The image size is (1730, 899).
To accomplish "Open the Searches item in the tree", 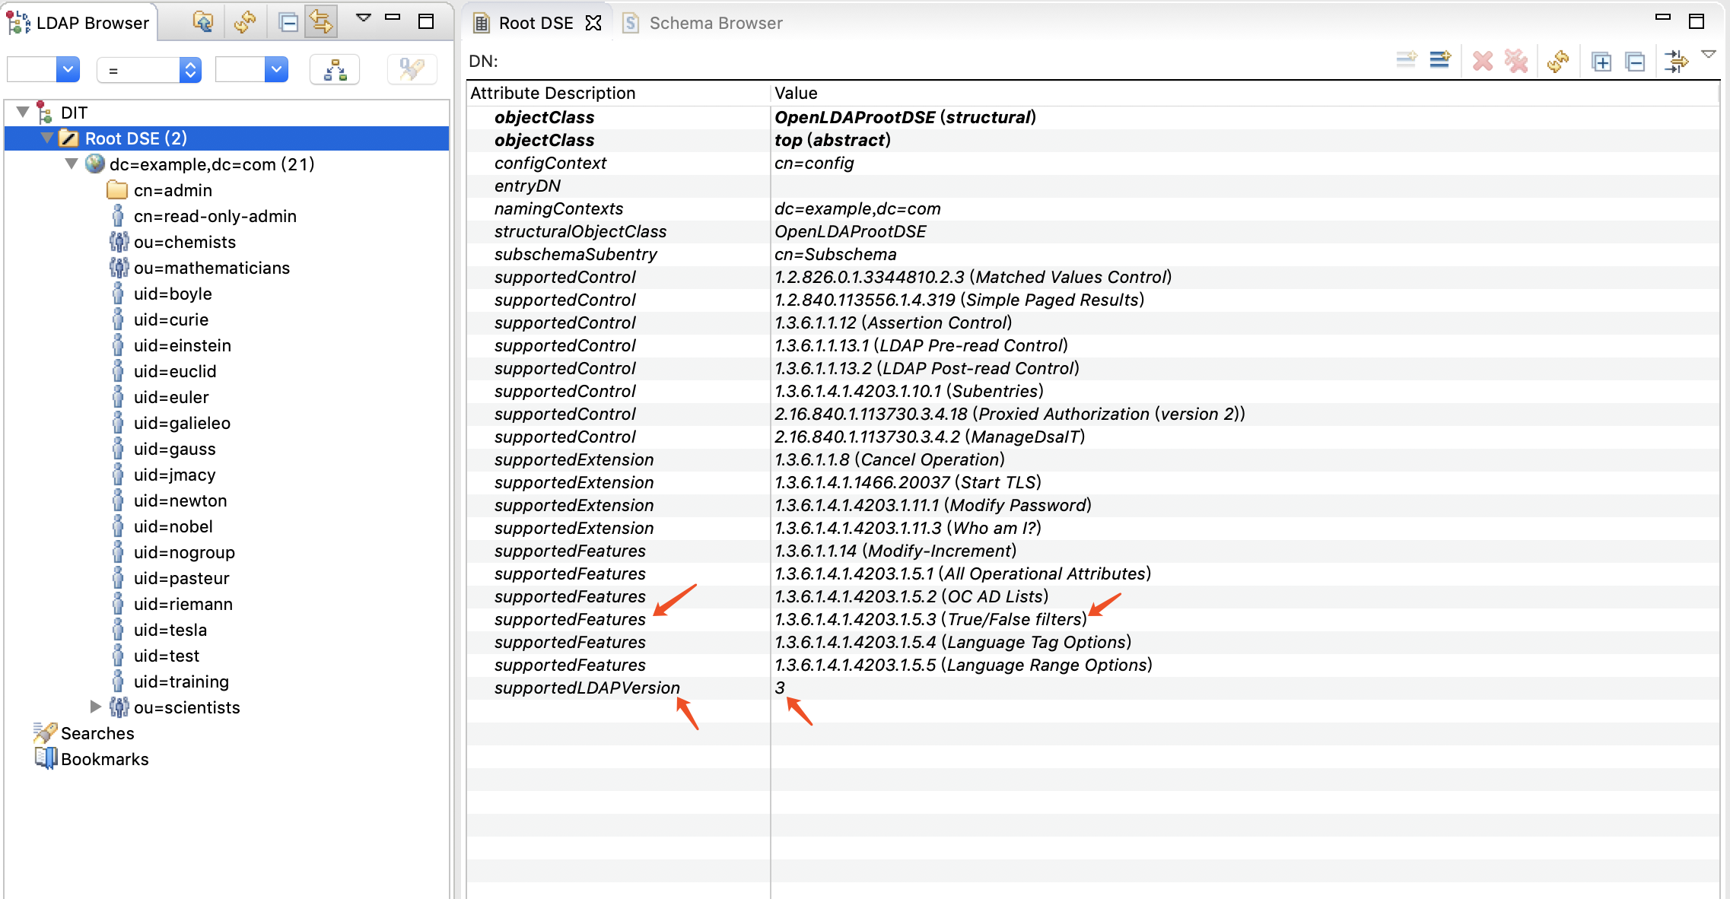I will tap(97, 733).
